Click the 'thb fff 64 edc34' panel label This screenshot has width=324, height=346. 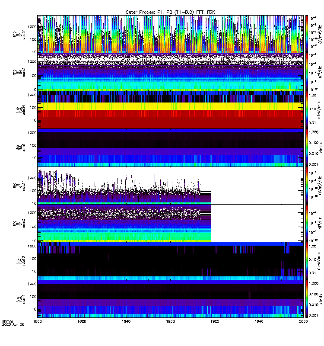19,34
